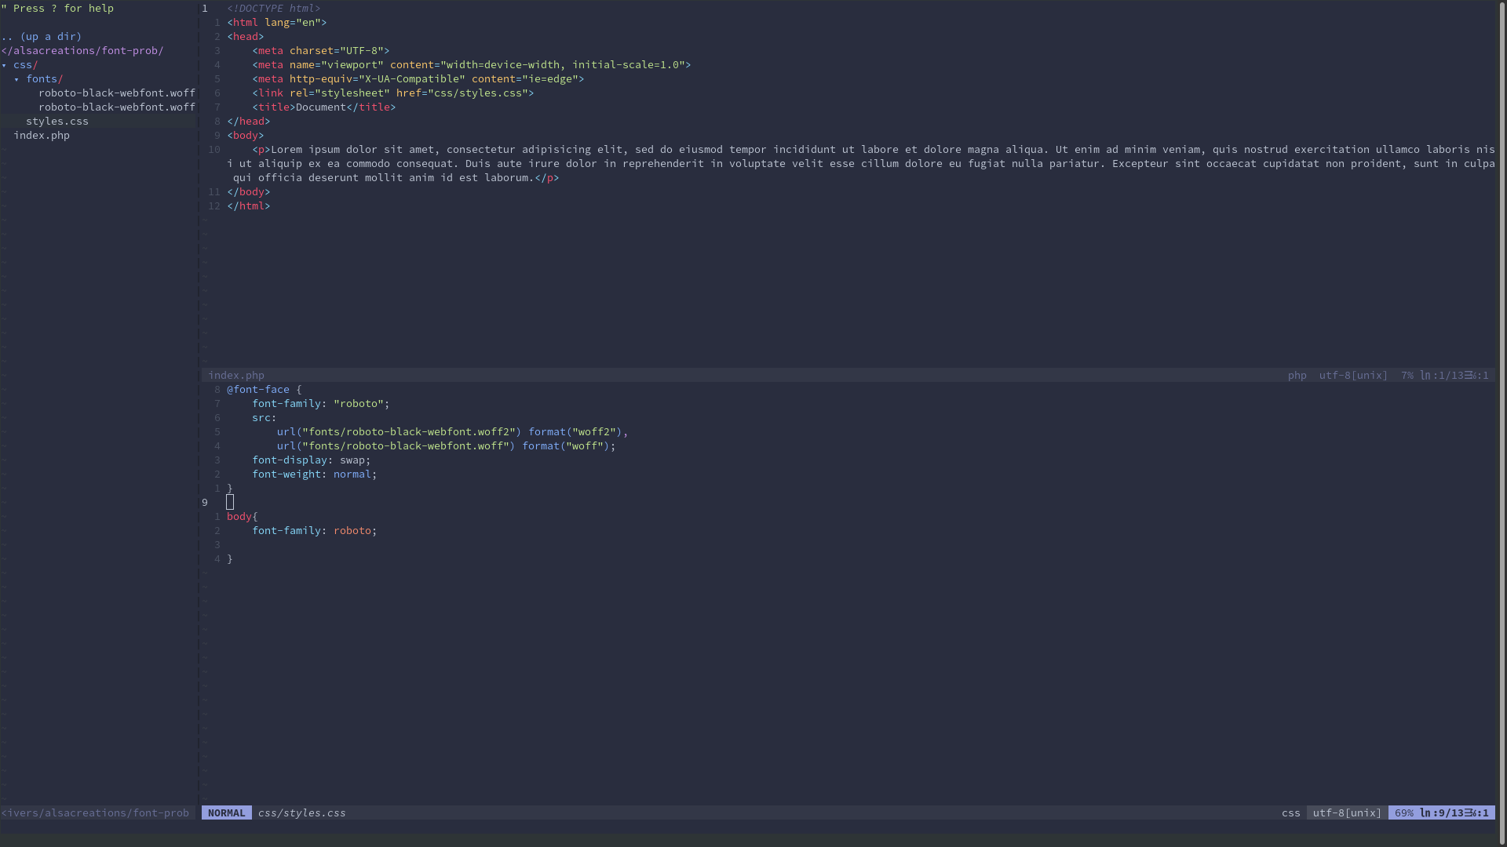Click the title tag Document text
Viewport: 1507px width, 847px height.
(x=320, y=107)
